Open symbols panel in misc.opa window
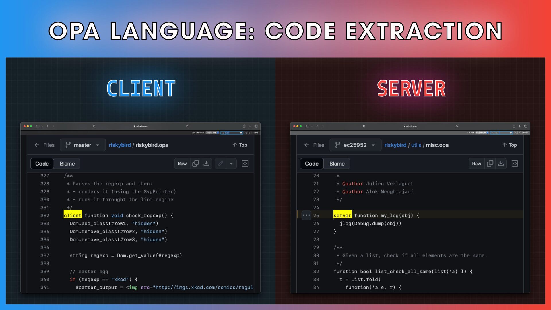Viewport: 551px width, 310px height. pyautogui.click(x=515, y=164)
